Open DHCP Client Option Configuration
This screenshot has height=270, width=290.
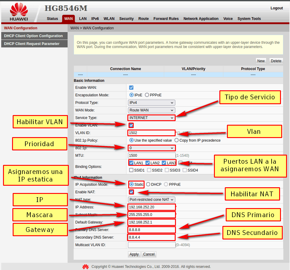point(33,36)
